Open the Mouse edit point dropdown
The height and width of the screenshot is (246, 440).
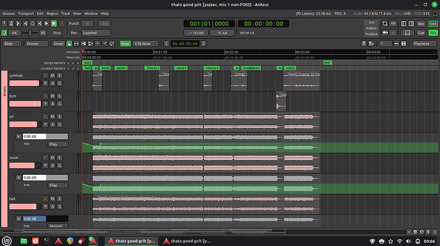click(x=36, y=44)
